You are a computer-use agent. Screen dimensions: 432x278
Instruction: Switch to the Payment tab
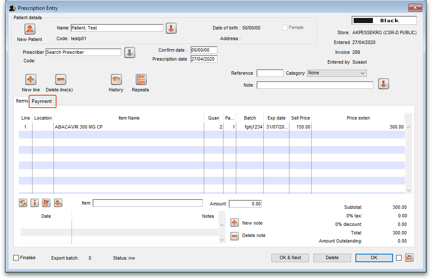(x=42, y=101)
